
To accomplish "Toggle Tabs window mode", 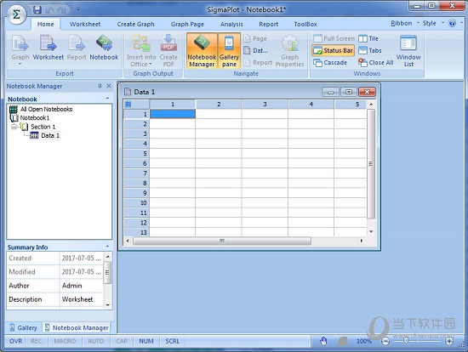I will coord(370,50).
